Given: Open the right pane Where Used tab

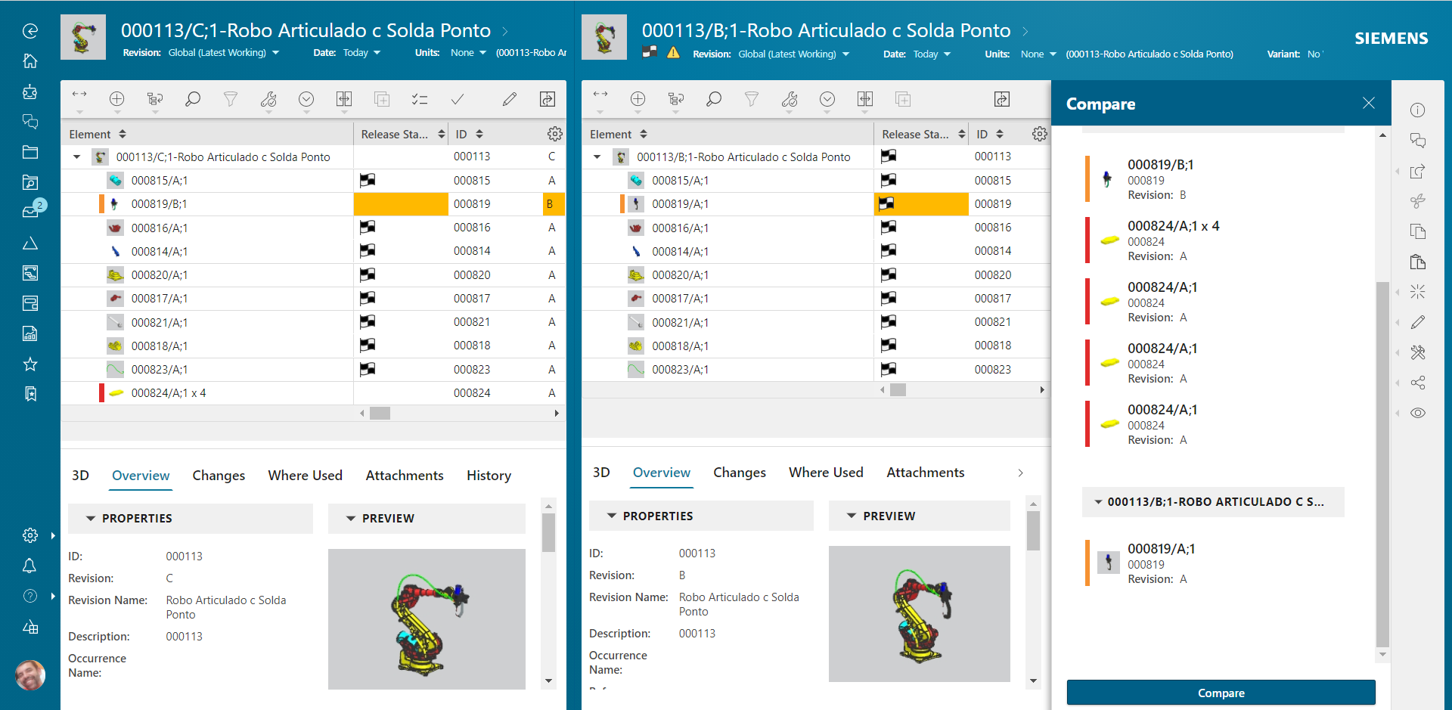Looking at the screenshot, I should (x=826, y=473).
